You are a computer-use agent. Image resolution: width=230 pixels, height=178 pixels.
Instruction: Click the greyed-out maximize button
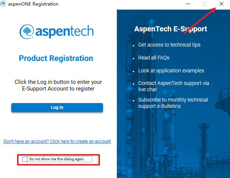coord(204,4)
